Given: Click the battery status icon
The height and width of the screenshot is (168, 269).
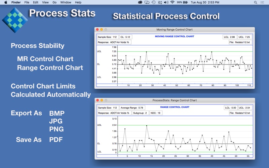Looking at the screenshot, I should point(185,2).
